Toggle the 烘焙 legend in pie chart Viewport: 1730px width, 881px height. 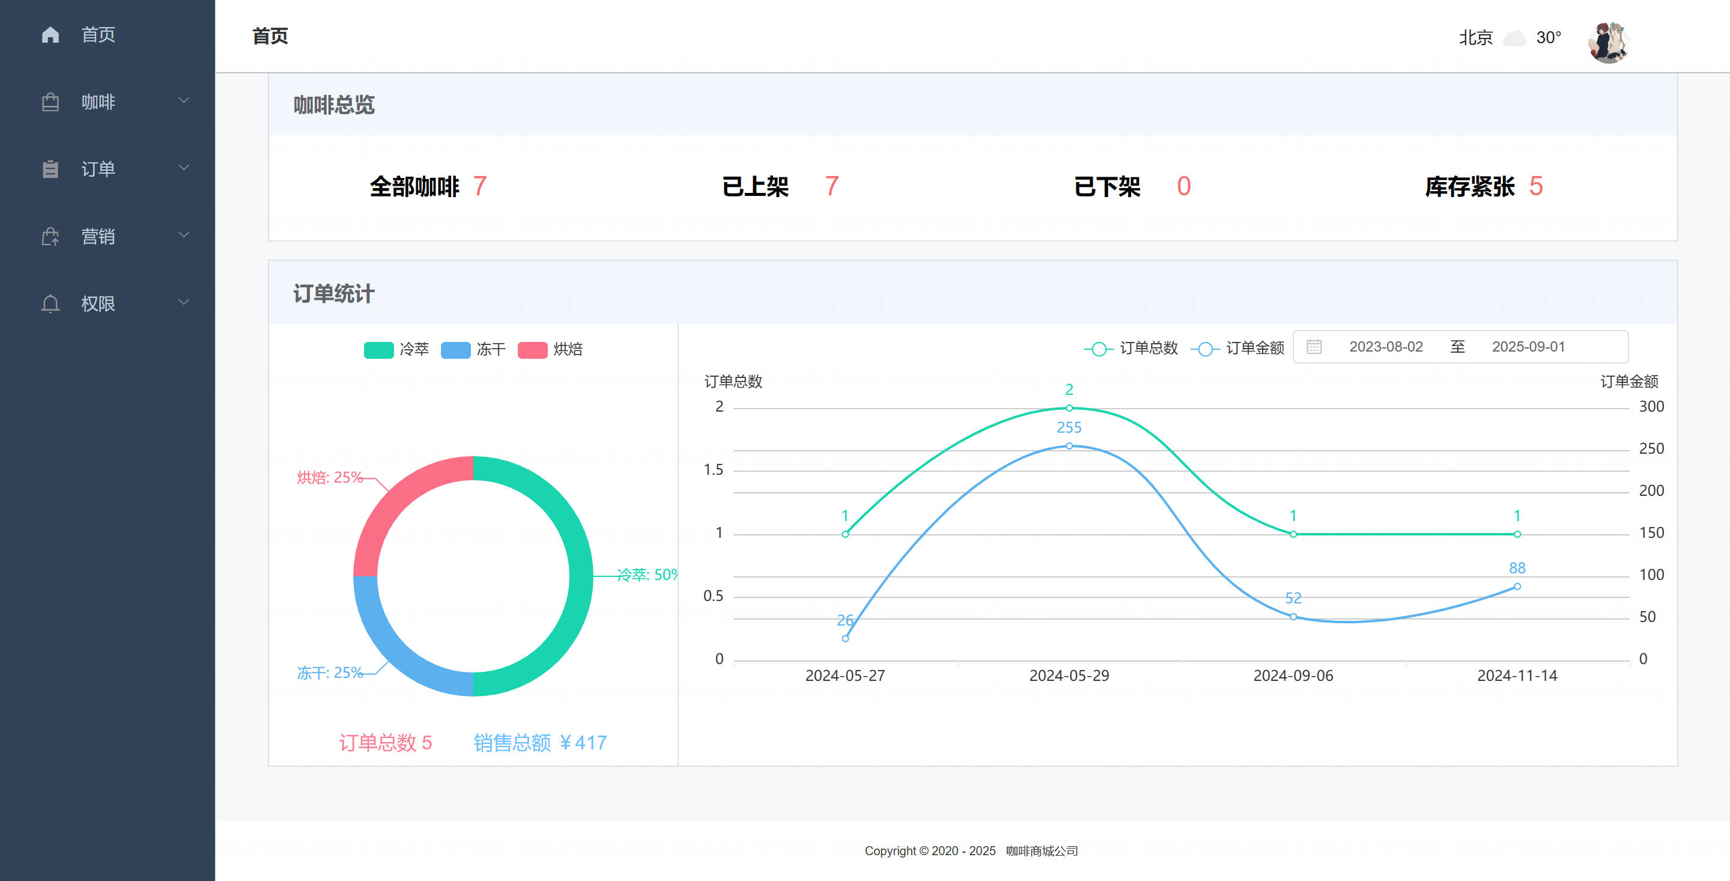pyautogui.click(x=550, y=349)
